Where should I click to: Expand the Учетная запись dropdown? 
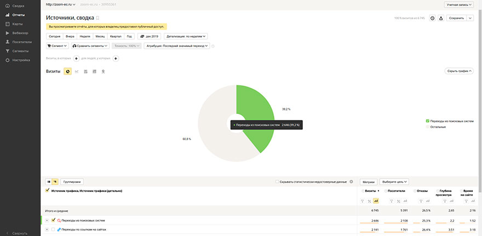coord(458,4)
